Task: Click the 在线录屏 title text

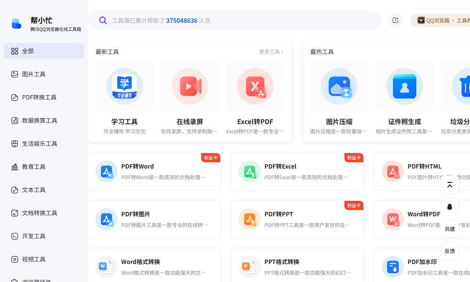Action: coord(190,122)
